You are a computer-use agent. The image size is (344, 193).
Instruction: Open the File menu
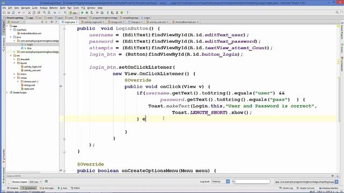[x=4, y=8]
